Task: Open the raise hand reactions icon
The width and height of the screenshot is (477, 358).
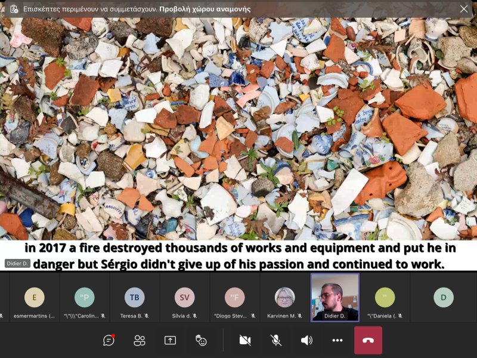Action: (201, 340)
